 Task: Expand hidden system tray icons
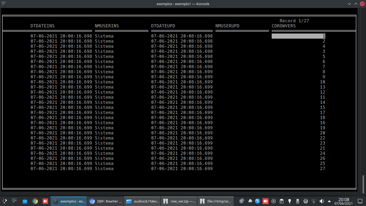point(329,201)
